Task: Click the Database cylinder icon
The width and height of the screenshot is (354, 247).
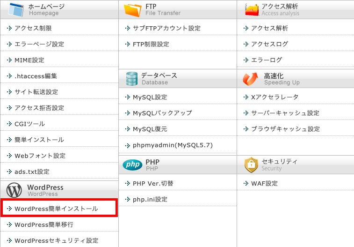Action: (x=132, y=78)
